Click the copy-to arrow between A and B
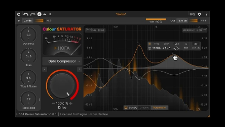 (x=45, y=14)
